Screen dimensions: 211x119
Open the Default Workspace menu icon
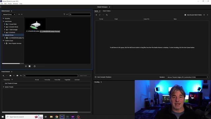109,7
